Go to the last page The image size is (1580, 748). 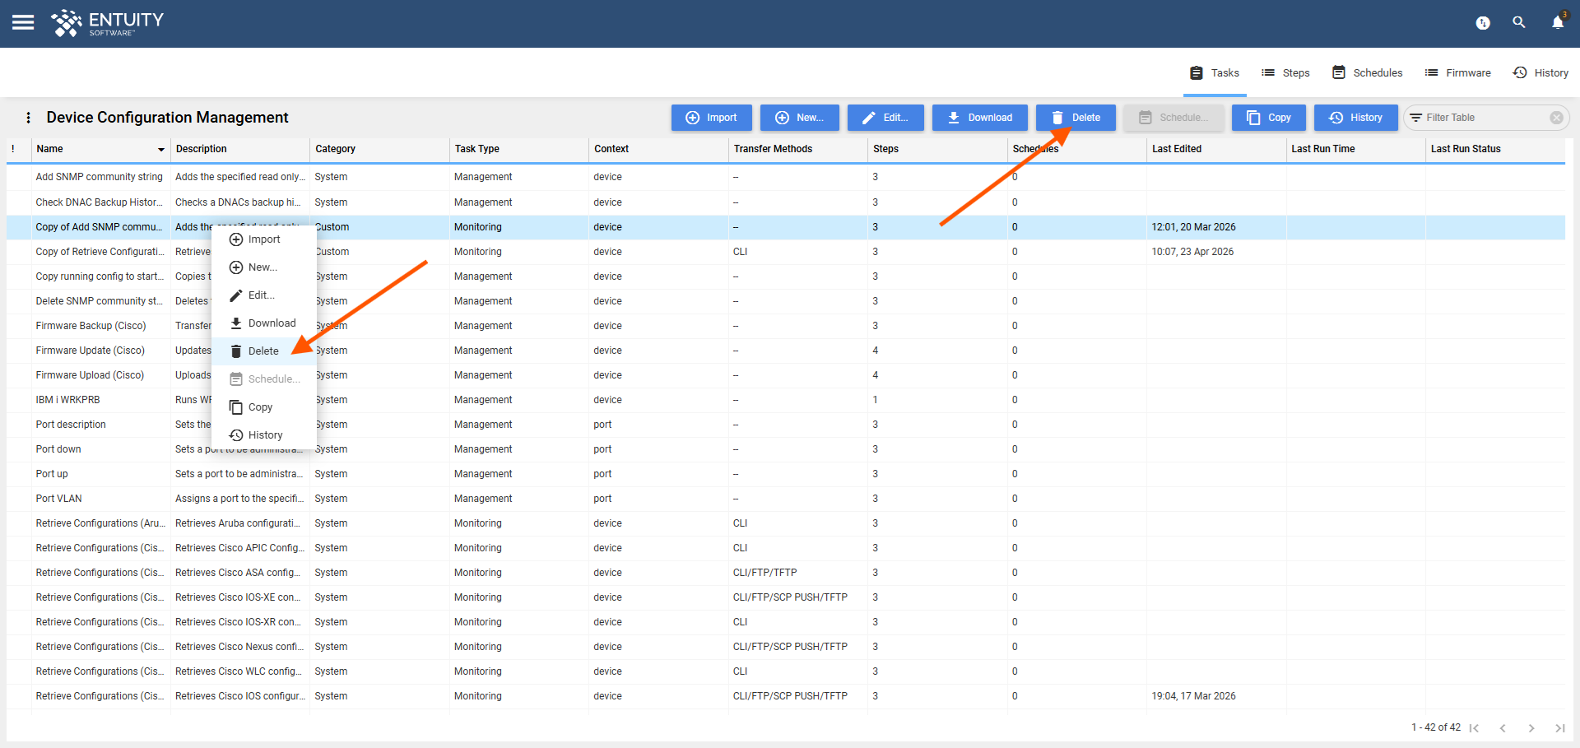click(x=1560, y=727)
